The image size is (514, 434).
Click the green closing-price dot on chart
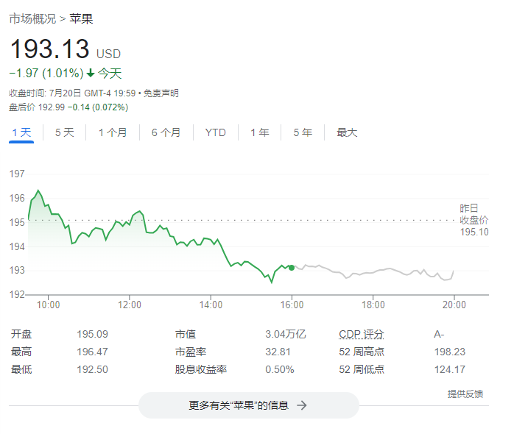(x=292, y=267)
